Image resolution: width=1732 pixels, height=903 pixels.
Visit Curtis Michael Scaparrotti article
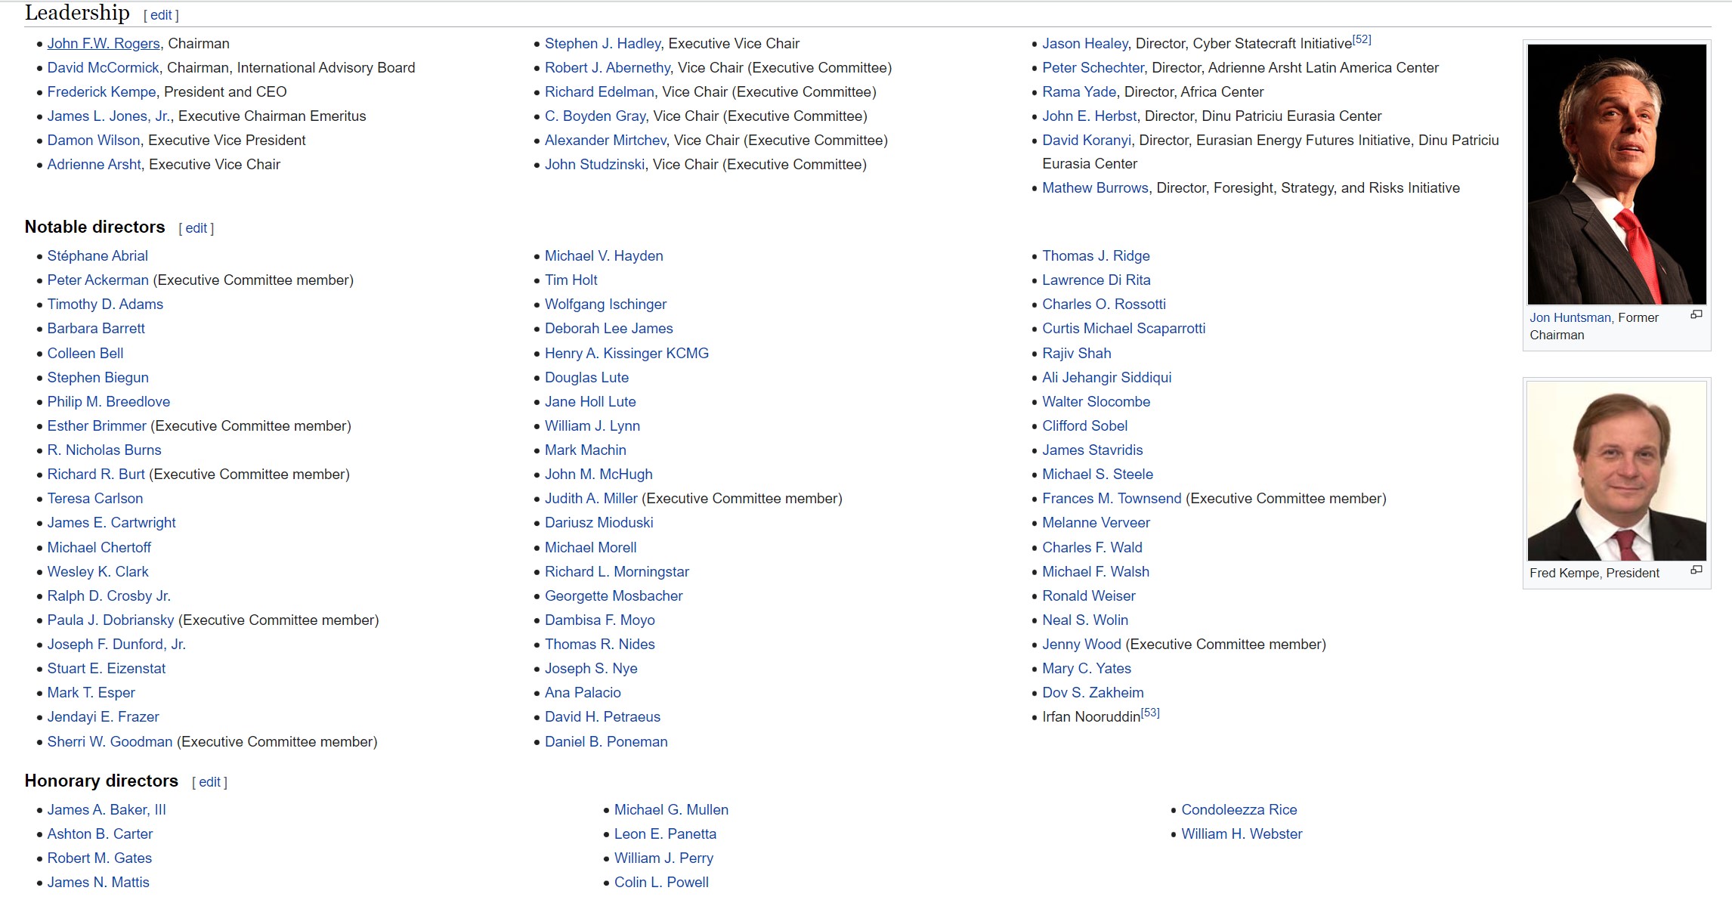(x=1124, y=329)
